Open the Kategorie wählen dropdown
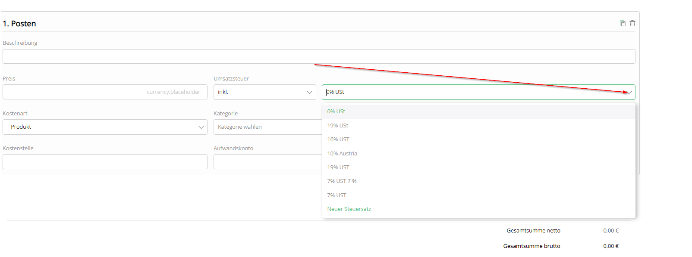 click(267, 127)
